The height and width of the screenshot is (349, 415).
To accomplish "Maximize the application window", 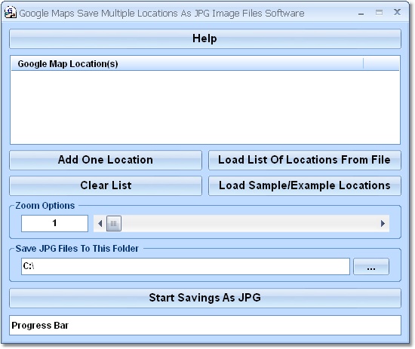I will pos(379,12).
